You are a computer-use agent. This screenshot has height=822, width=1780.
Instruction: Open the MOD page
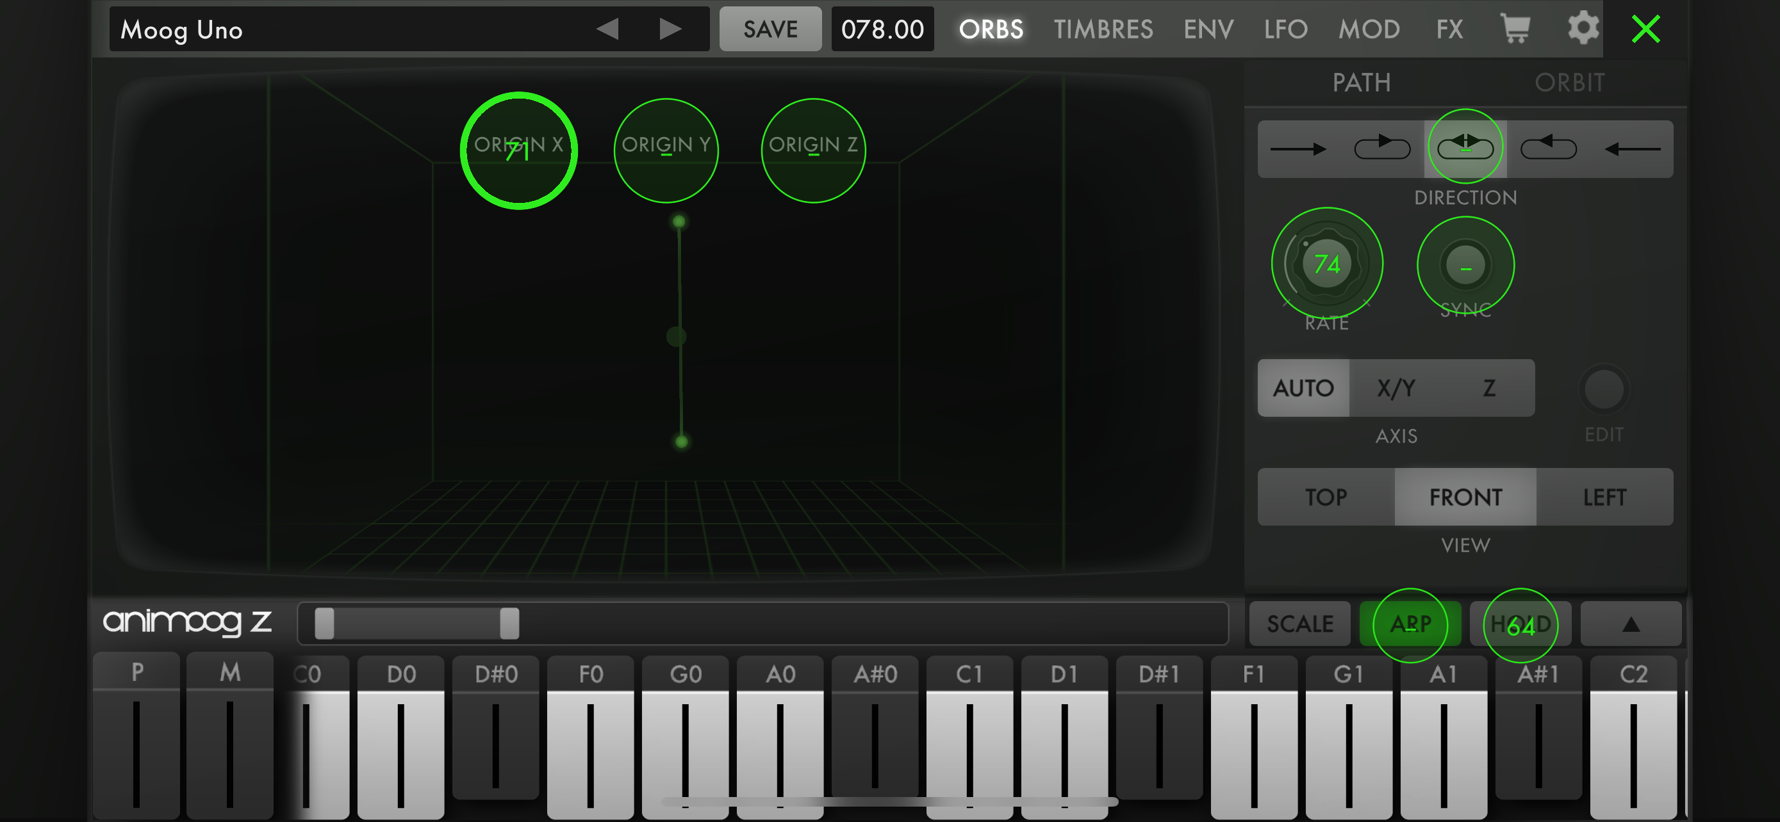point(1369,29)
